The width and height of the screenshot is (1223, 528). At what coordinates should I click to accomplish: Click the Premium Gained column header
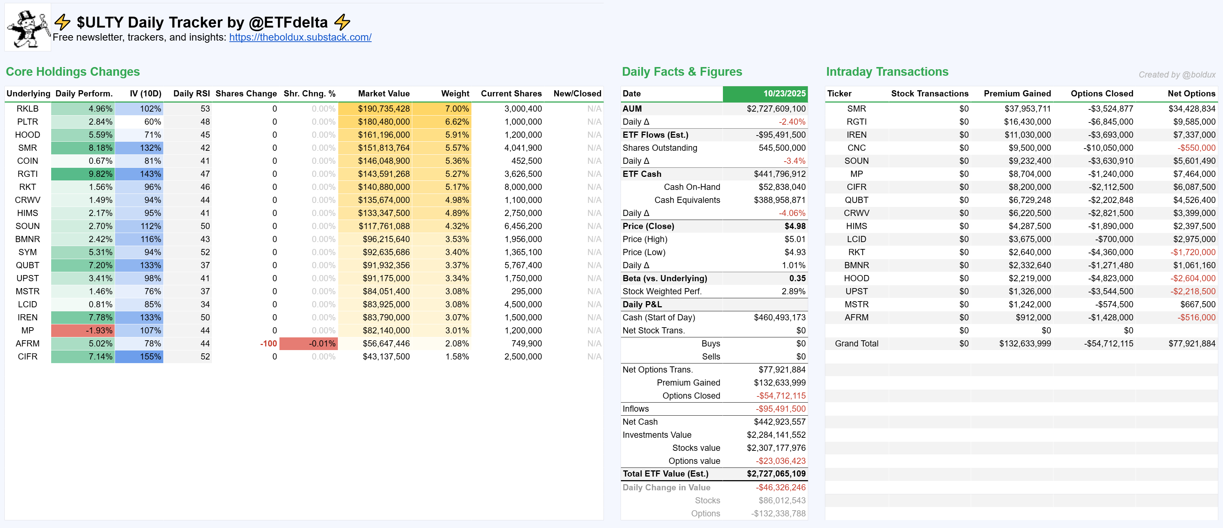click(x=1017, y=93)
